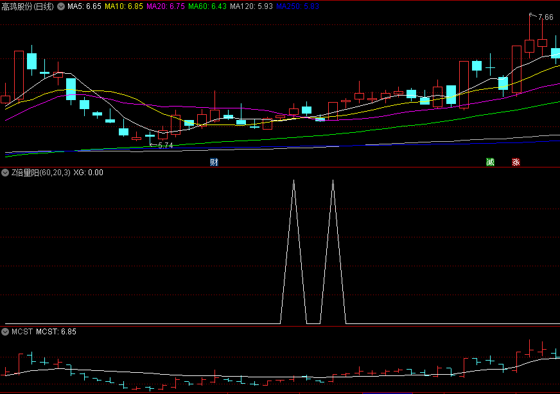560x394 pixels.
Task: Open the Z倍量阳 indicator dropdown arrow
Action: point(5,173)
